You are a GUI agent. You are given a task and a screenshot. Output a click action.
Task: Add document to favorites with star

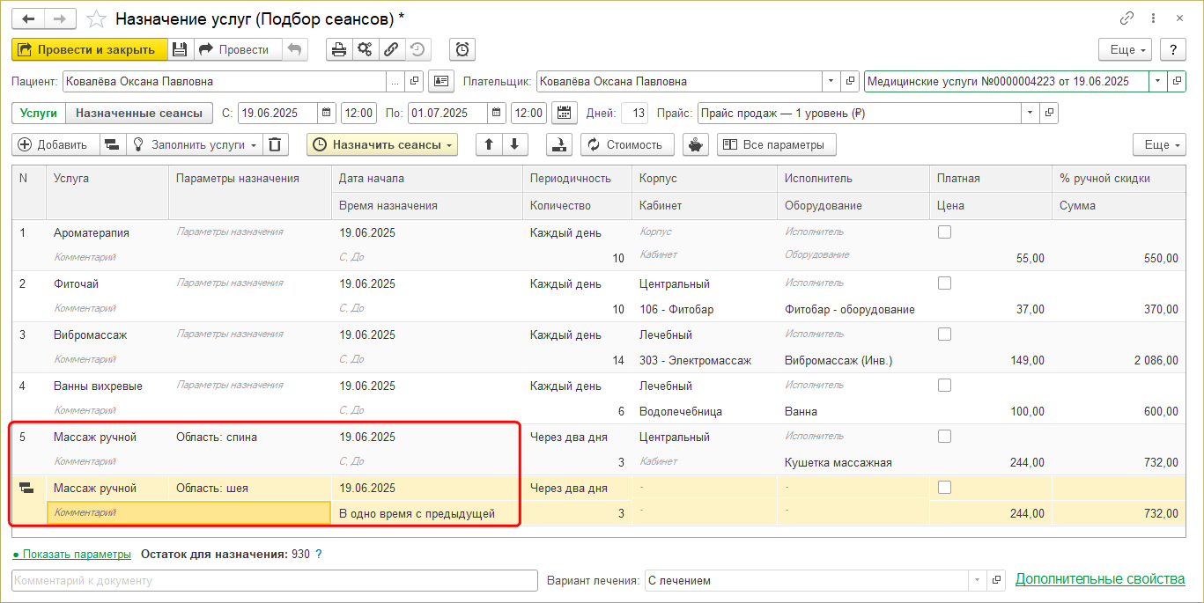(98, 18)
